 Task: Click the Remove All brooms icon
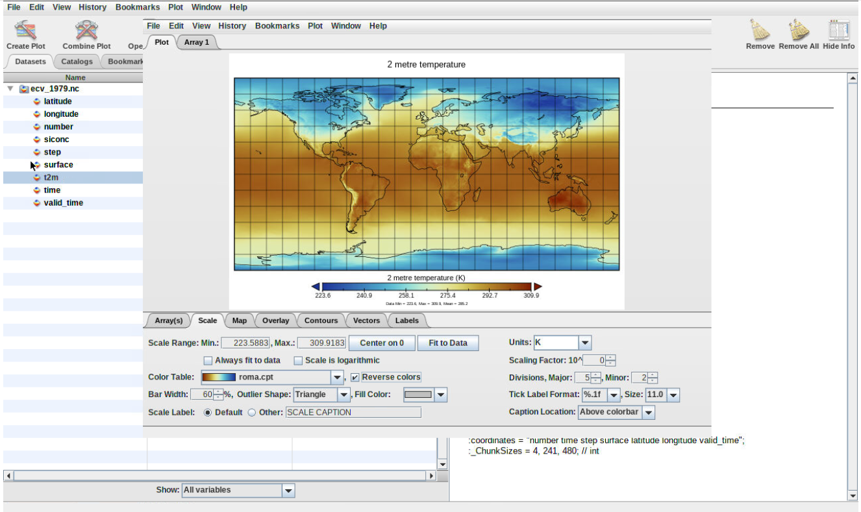pos(799,30)
